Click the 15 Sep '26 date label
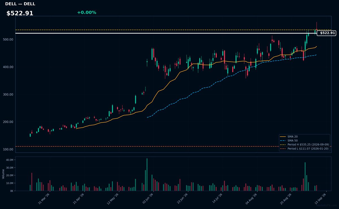Screen dimensions: 339x209 (x=320, y=198)
